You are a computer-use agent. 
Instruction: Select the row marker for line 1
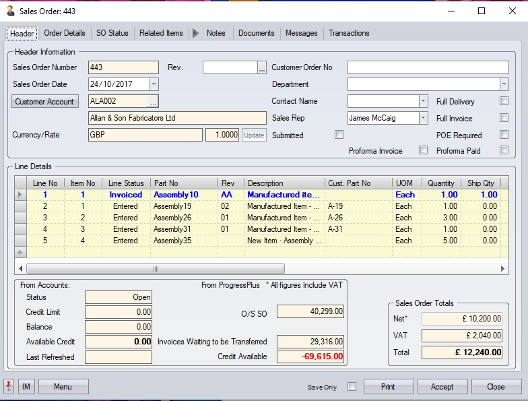(20, 195)
